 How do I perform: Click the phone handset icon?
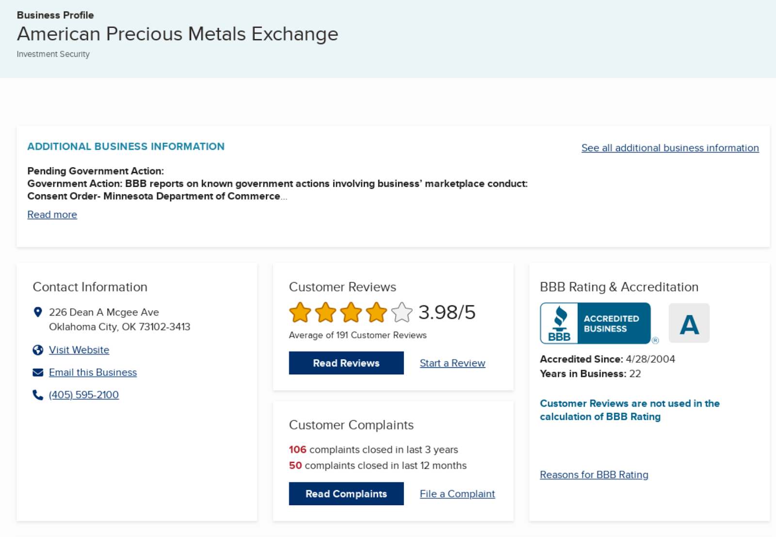(38, 395)
